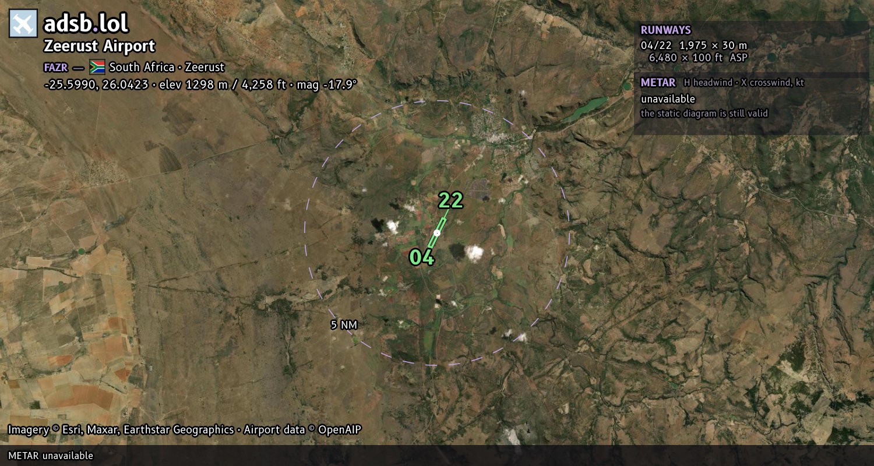Click the 5 NM range ring label
The image size is (874, 466).
344,325
